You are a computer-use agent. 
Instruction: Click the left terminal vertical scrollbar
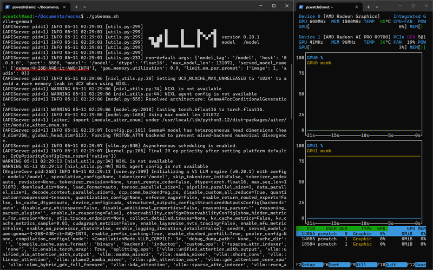tap(292, 91)
